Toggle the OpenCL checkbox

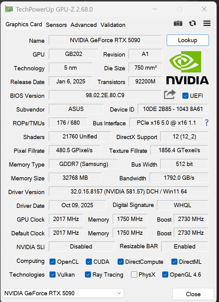[53, 262]
